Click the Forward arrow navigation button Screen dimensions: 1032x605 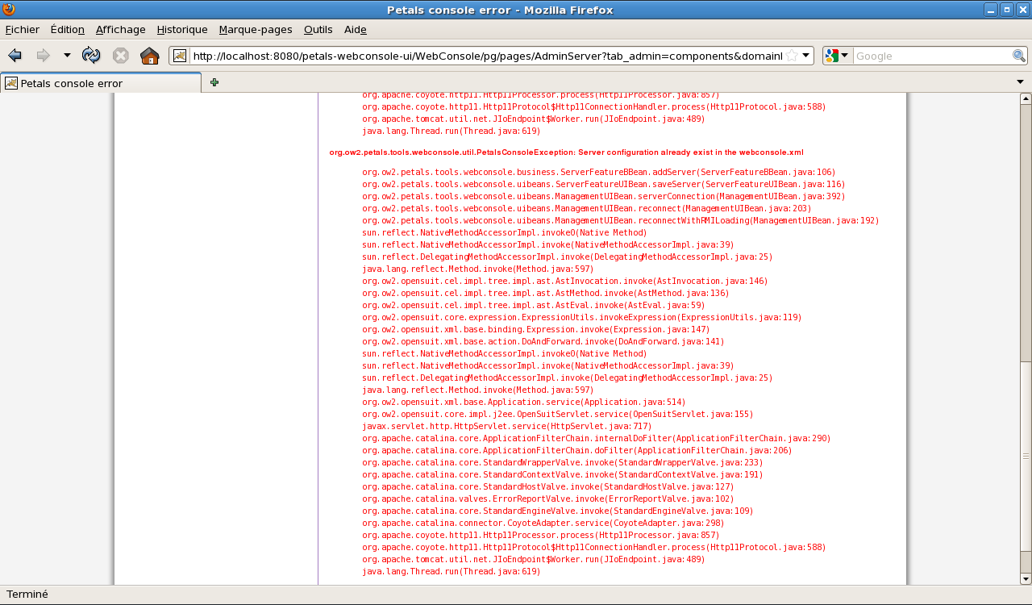43,56
